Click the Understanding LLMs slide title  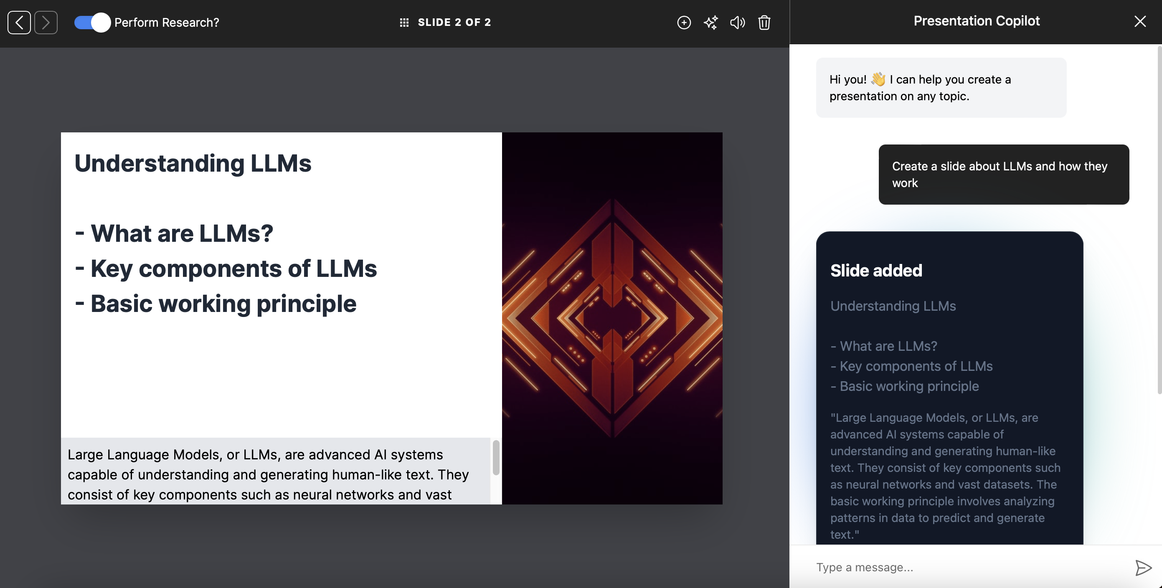pyautogui.click(x=193, y=163)
